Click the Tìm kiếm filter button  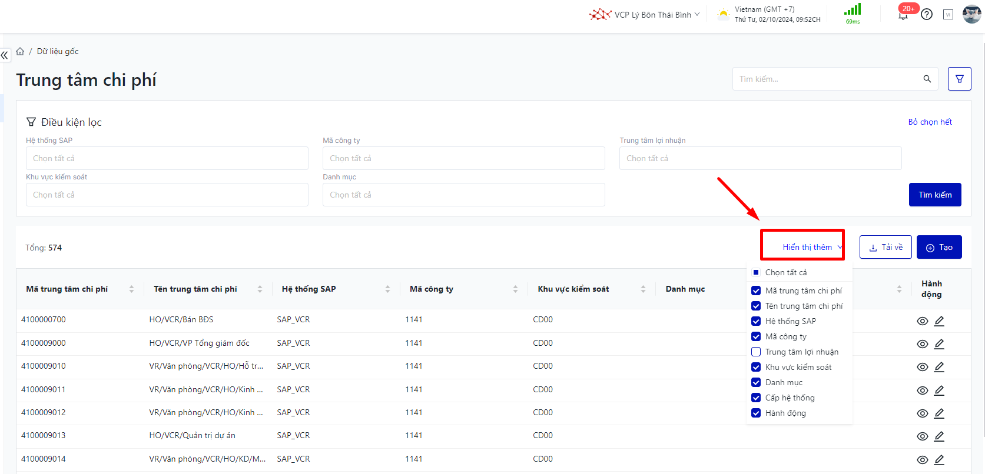(x=934, y=195)
